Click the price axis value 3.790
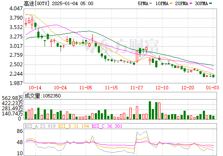223x156 pixels. coord(16,18)
